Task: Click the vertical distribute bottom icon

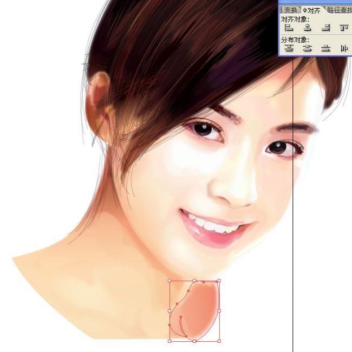Action: coord(325,48)
